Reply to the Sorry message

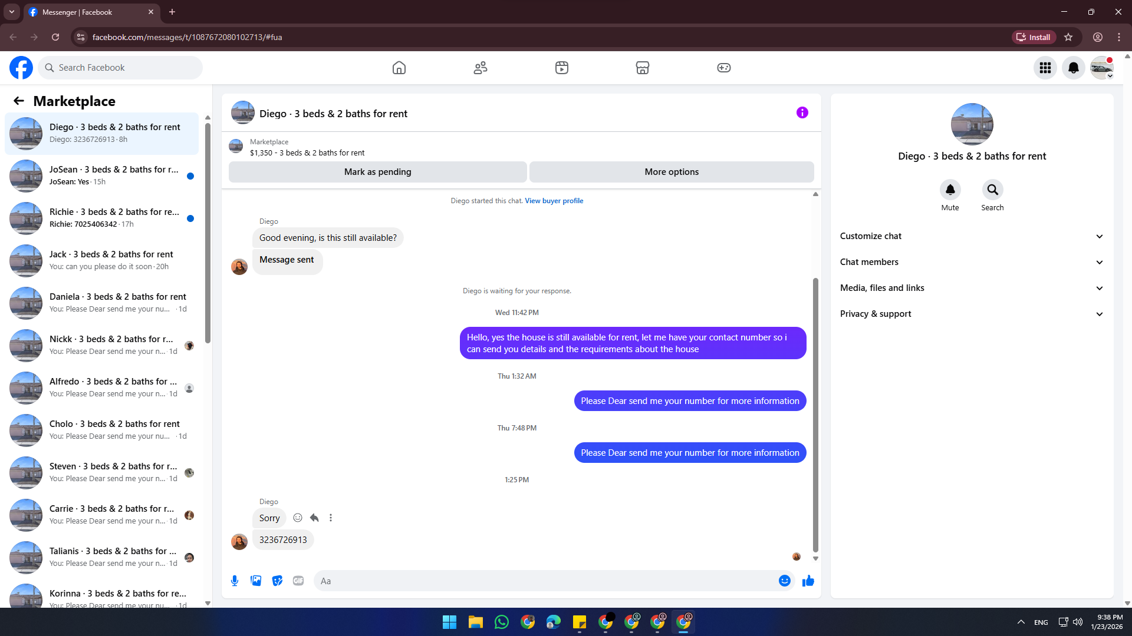(x=314, y=518)
